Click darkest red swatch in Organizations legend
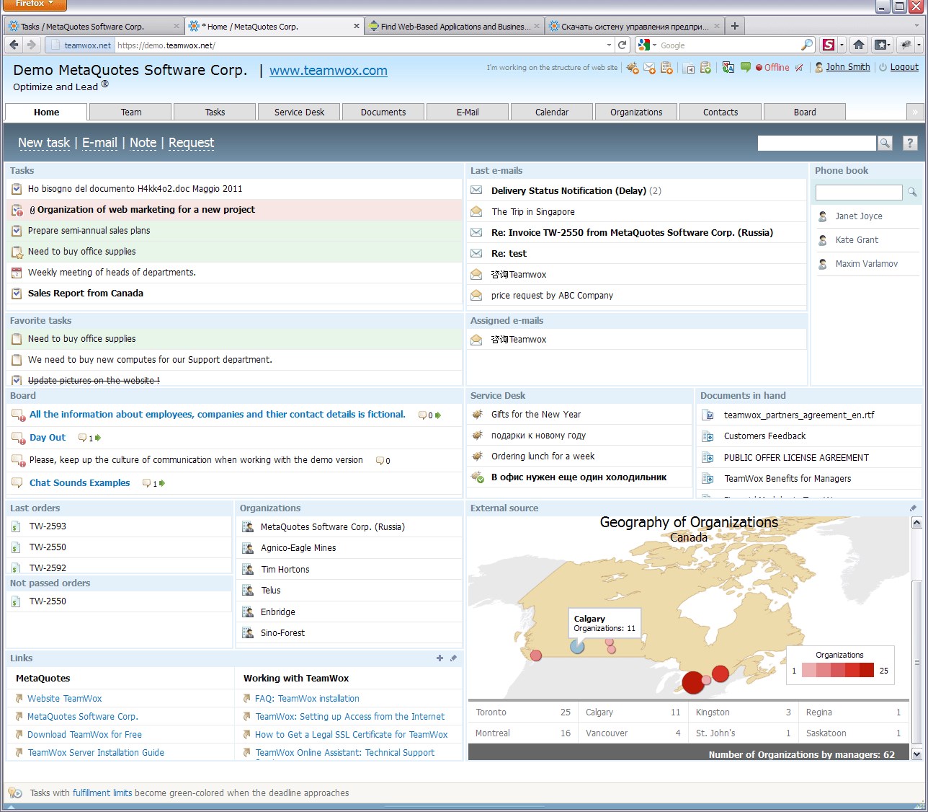 pyautogui.click(x=867, y=670)
